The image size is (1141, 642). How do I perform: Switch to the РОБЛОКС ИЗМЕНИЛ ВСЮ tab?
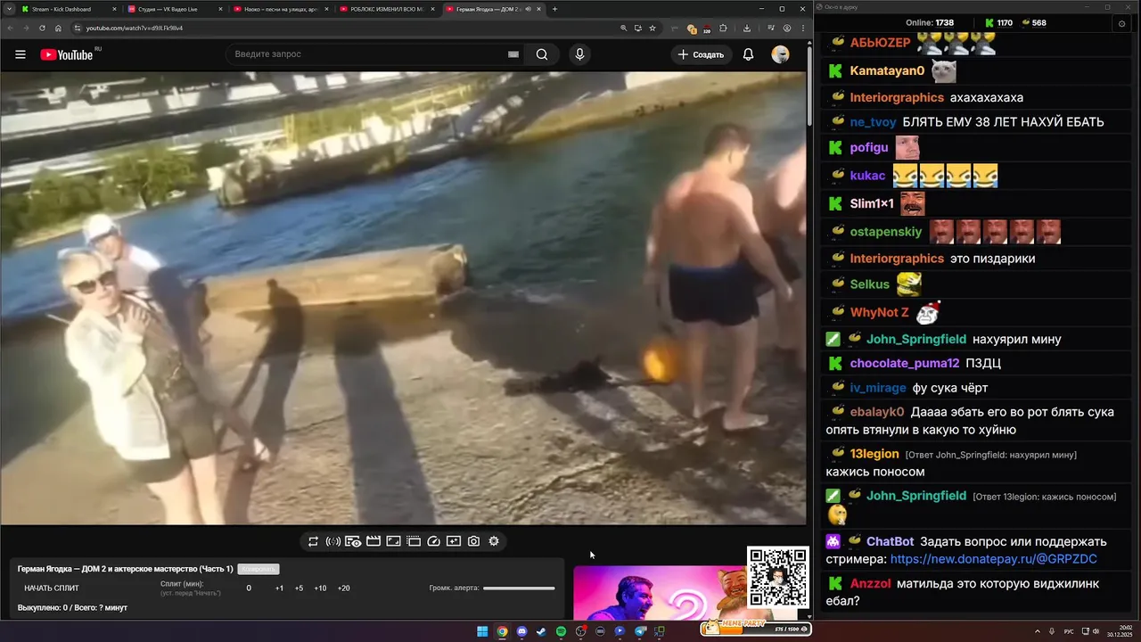pos(386,9)
